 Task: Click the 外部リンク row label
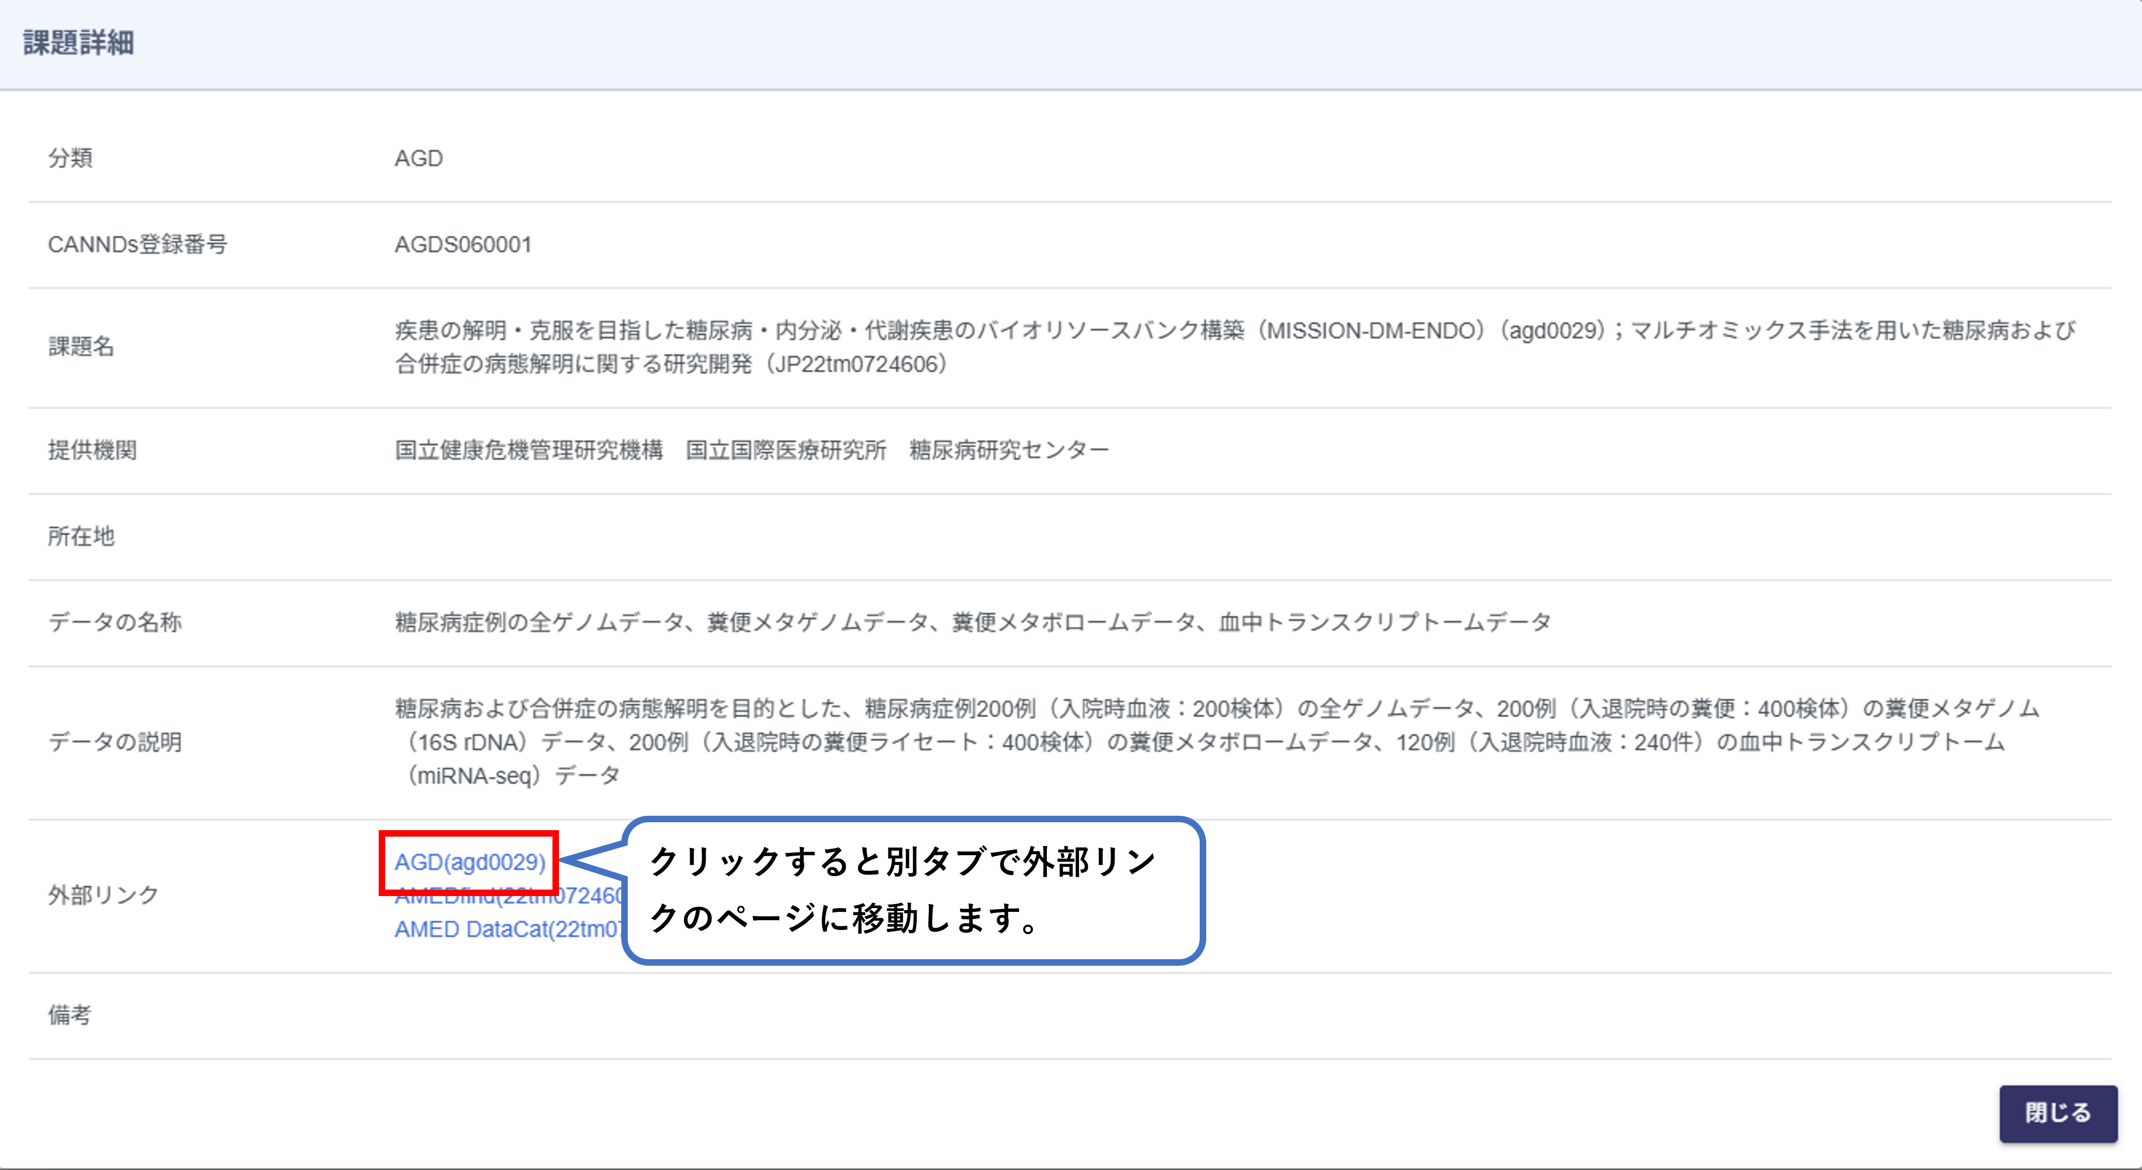click(x=103, y=895)
